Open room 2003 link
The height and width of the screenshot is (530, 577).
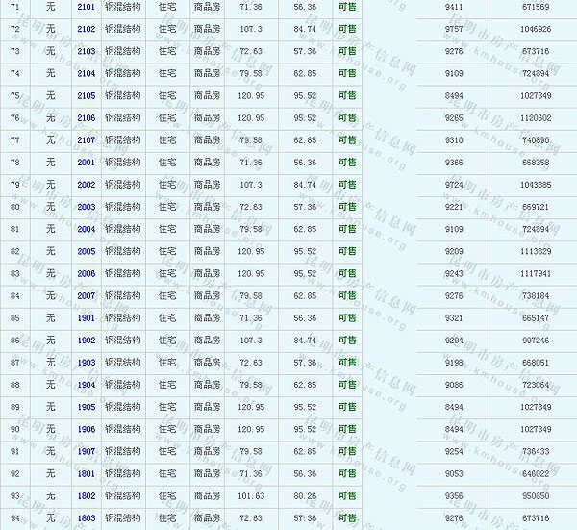point(86,207)
